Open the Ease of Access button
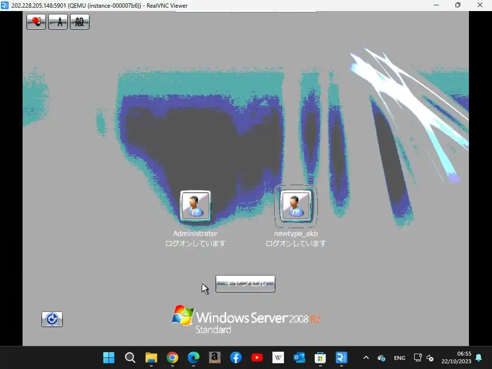 pyautogui.click(x=52, y=319)
